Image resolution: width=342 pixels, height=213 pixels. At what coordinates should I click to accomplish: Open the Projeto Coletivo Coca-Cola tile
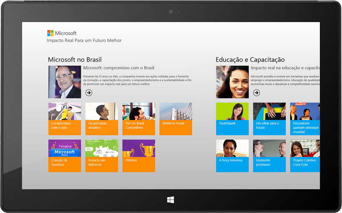tap(305, 156)
